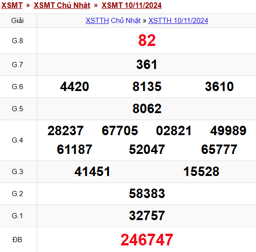Select the G.6 number 3610
The height and width of the screenshot is (252, 256).
click(219, 87)
